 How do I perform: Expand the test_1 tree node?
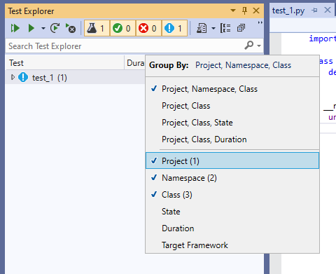click(13, 77)
